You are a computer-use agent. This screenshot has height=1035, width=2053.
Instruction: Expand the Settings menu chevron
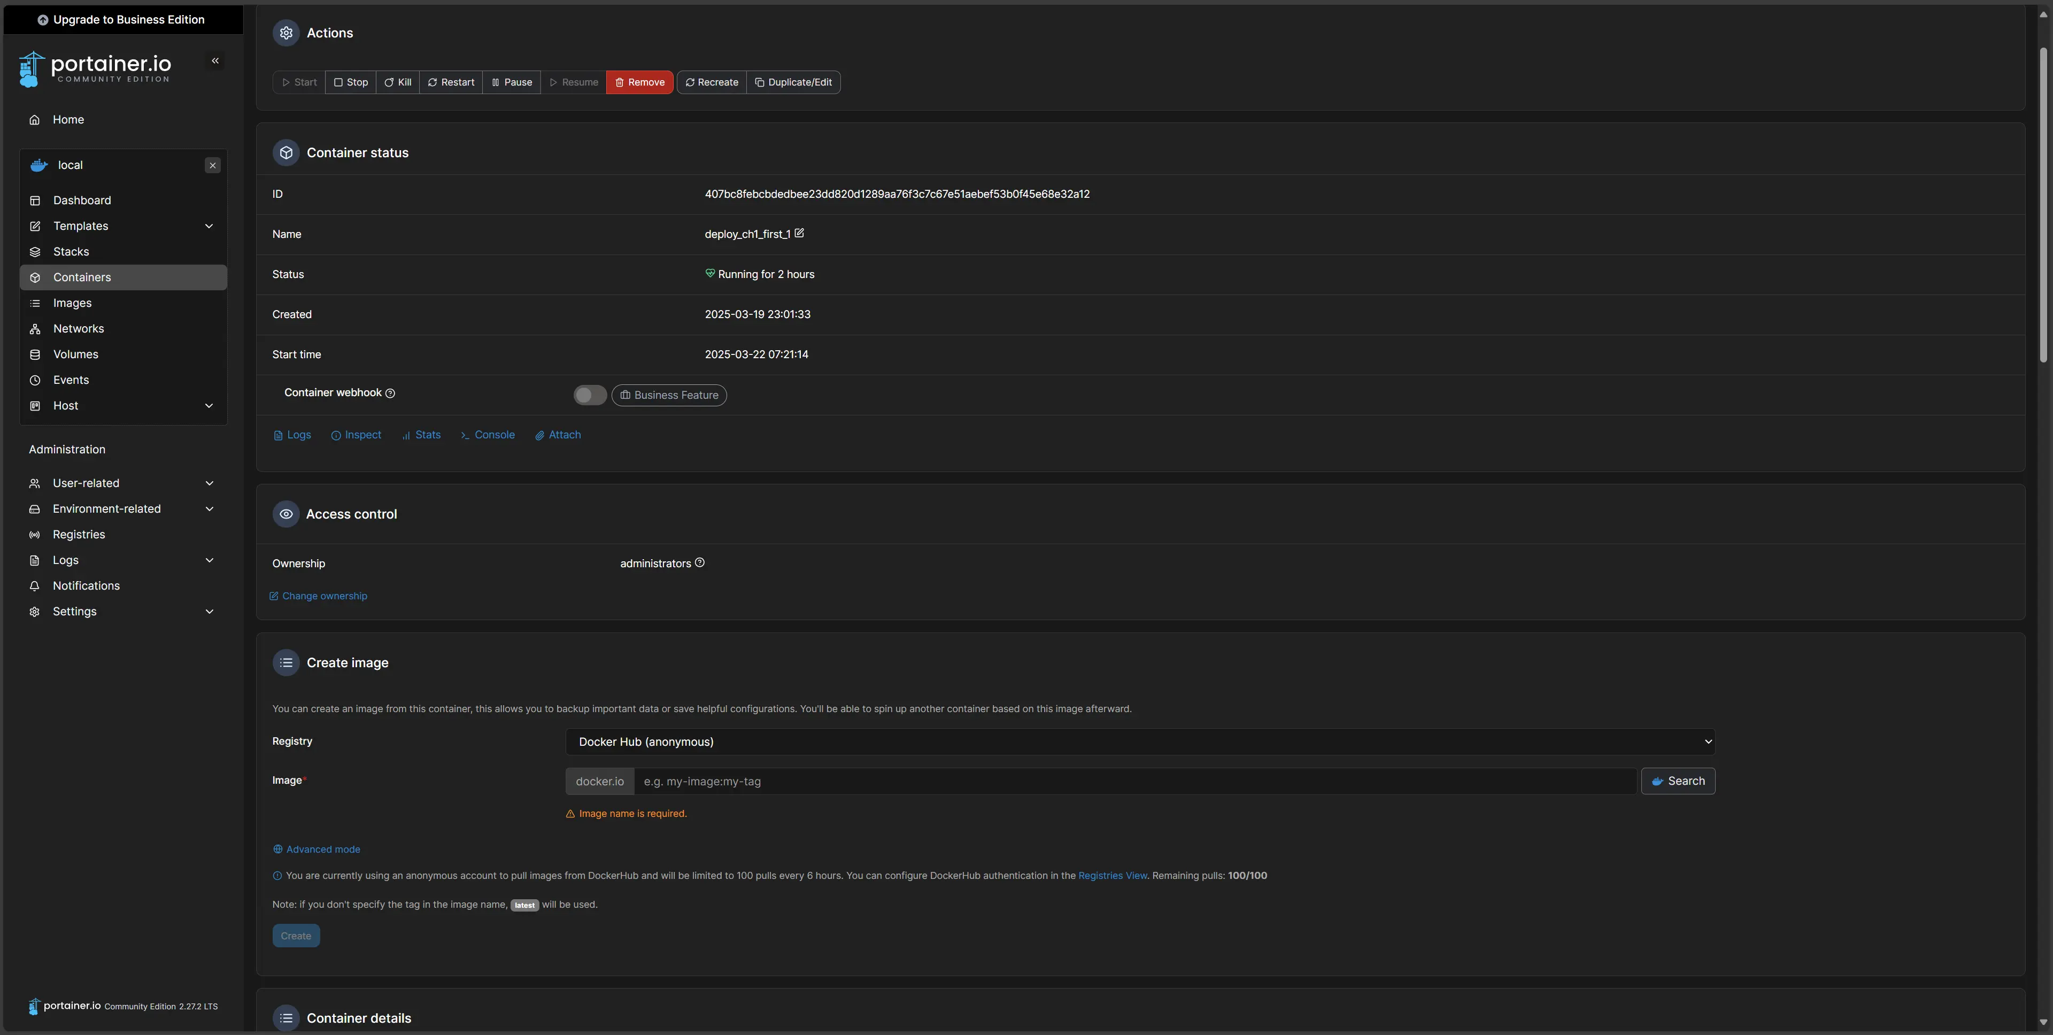pyautogui.click(x=210, y=612)
